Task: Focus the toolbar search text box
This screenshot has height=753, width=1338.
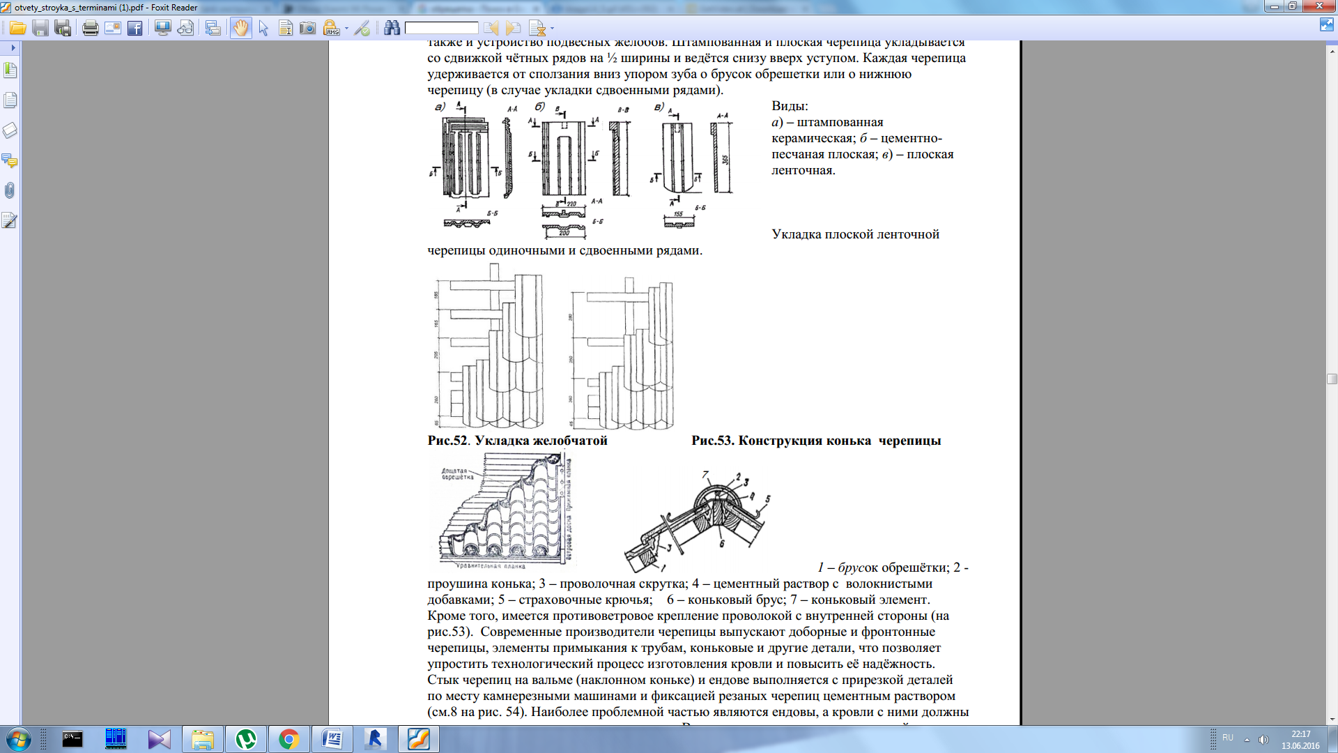Action: (441, 28)
